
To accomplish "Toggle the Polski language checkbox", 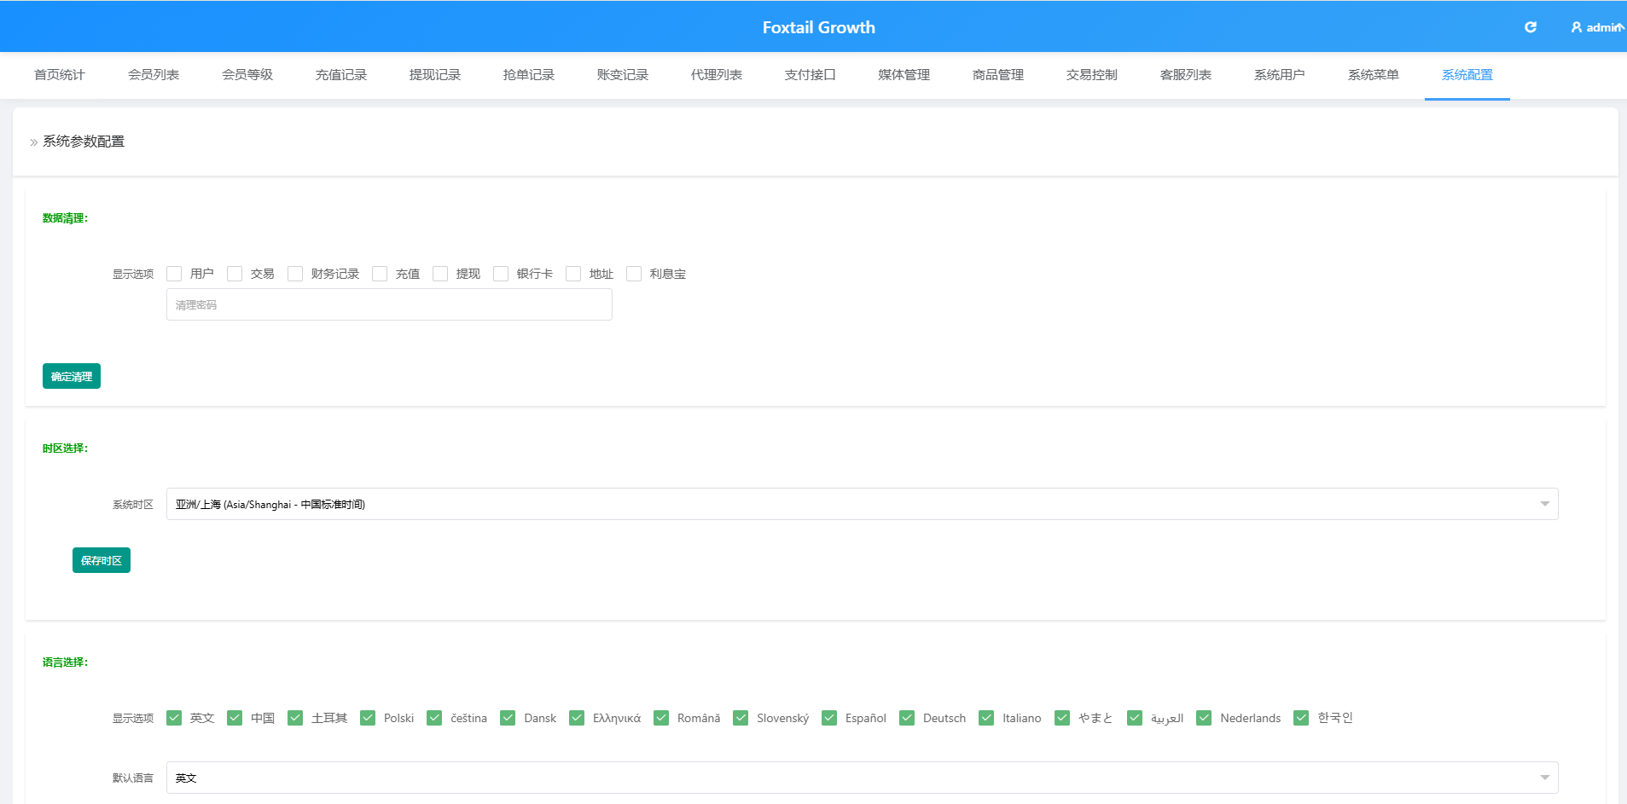I will pos(368,718).
